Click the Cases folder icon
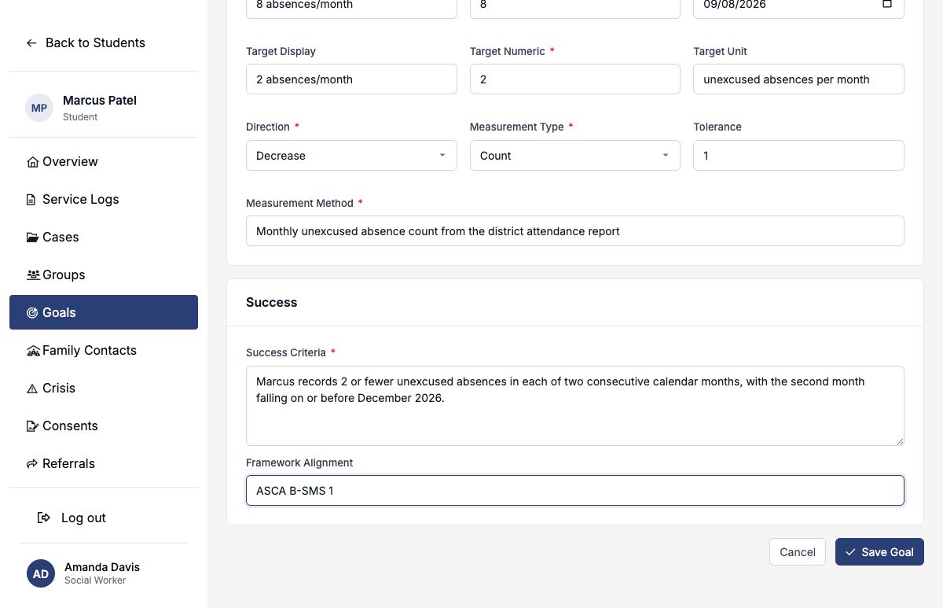 (32, 238)
